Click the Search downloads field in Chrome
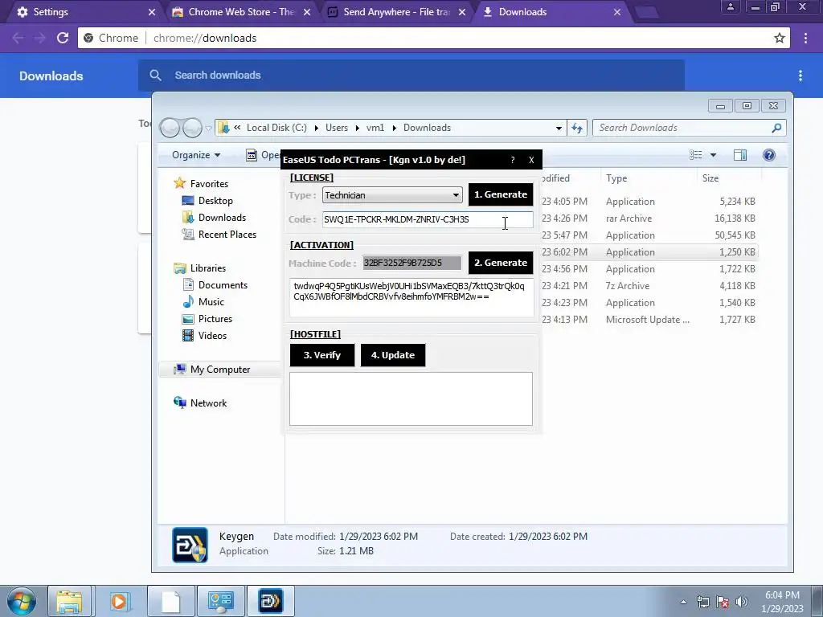Screen dimensions: 823x617 pyautogui.click(x=411, y=75)
